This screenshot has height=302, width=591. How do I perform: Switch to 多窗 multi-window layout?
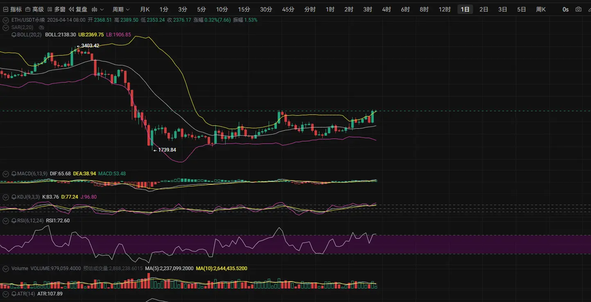coord(56,9)
